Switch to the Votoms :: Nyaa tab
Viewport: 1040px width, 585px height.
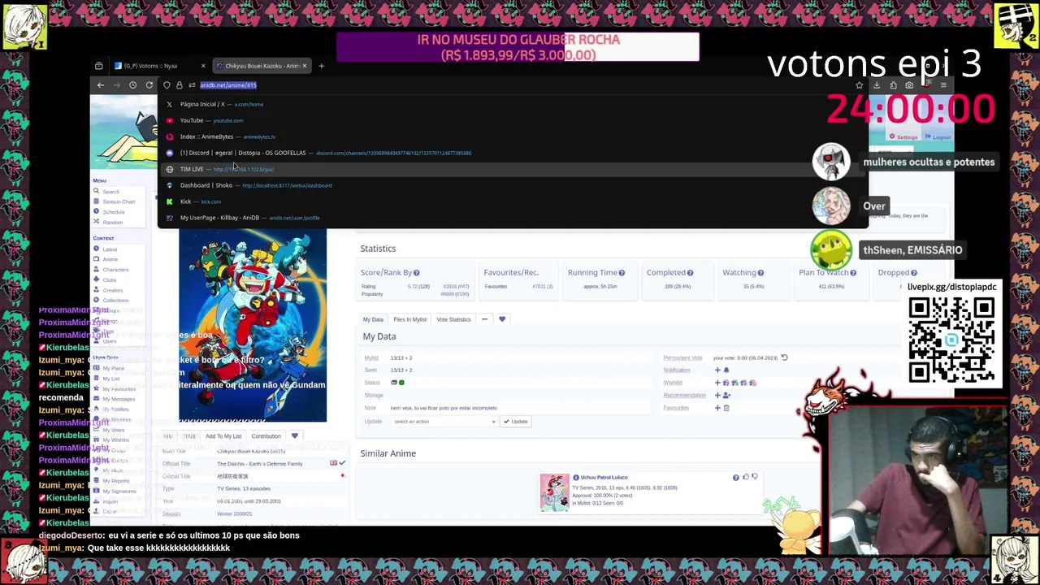coord(158,66)
